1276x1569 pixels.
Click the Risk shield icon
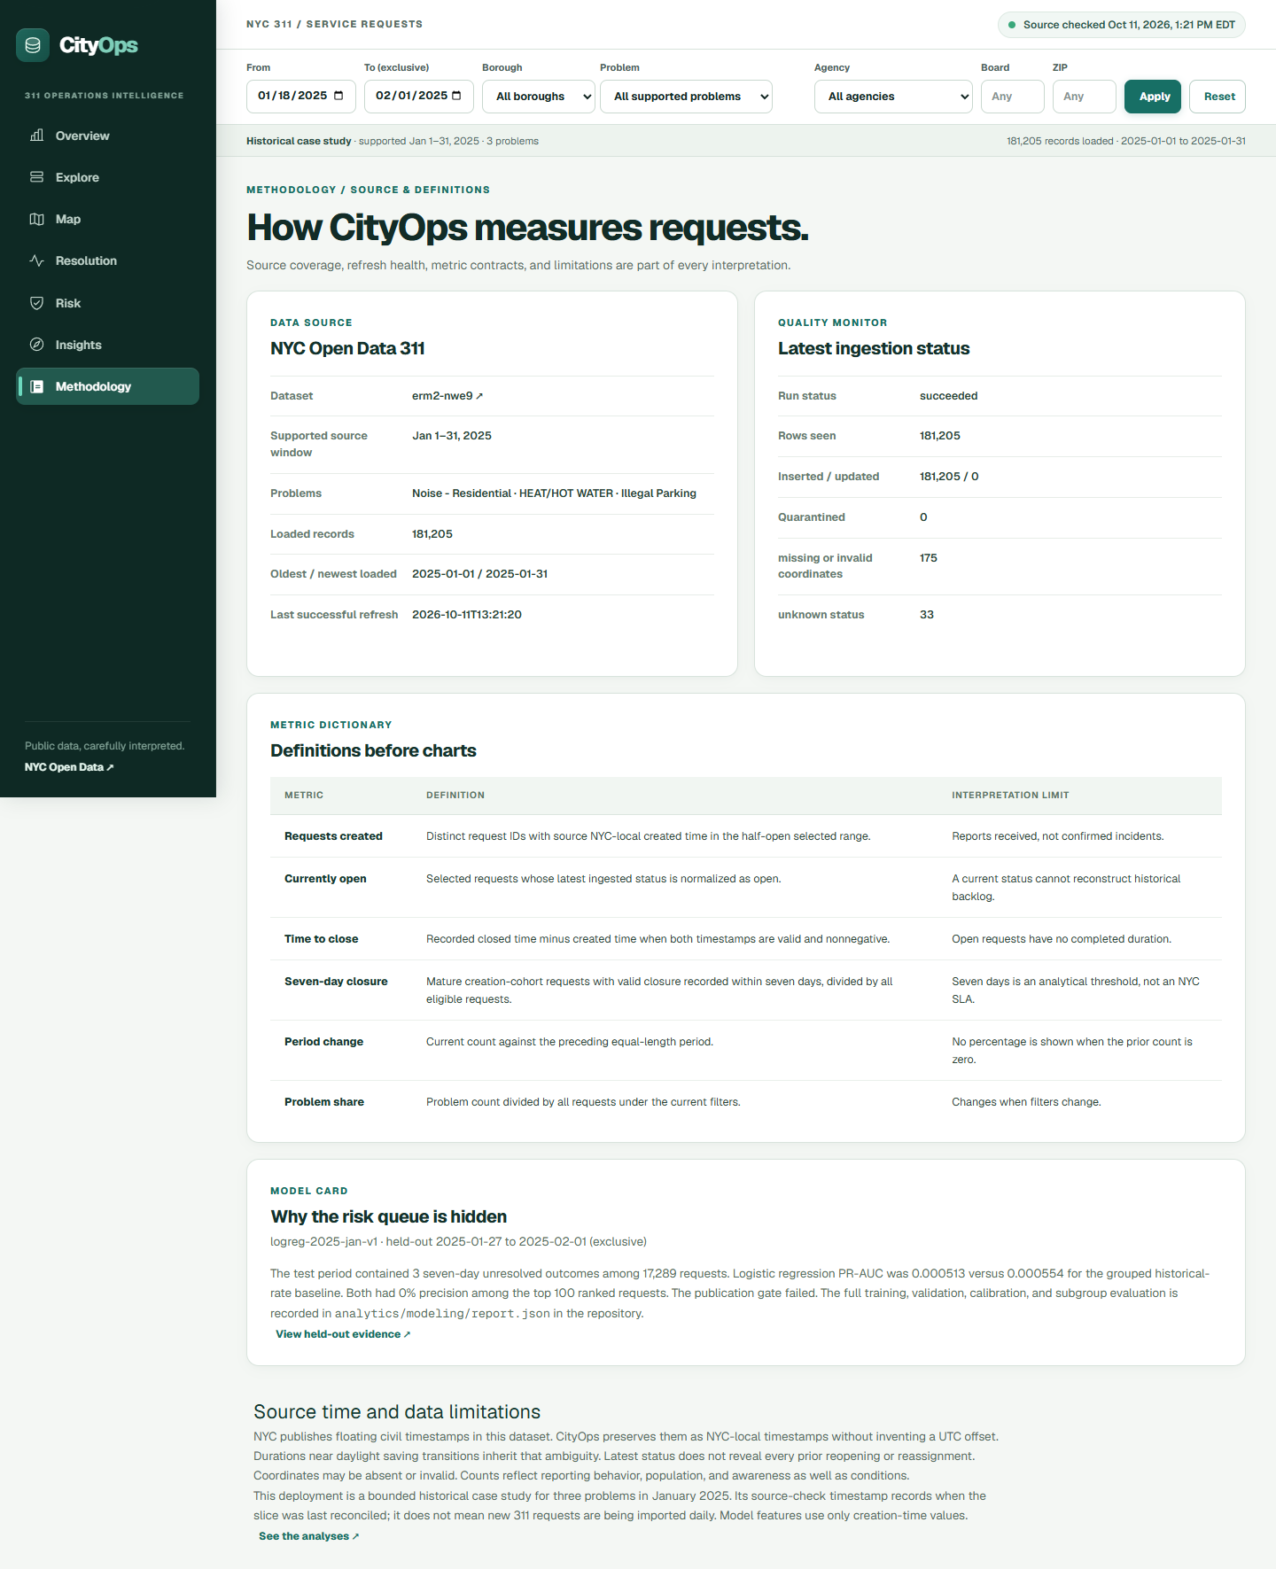click(x=36, y=303)
